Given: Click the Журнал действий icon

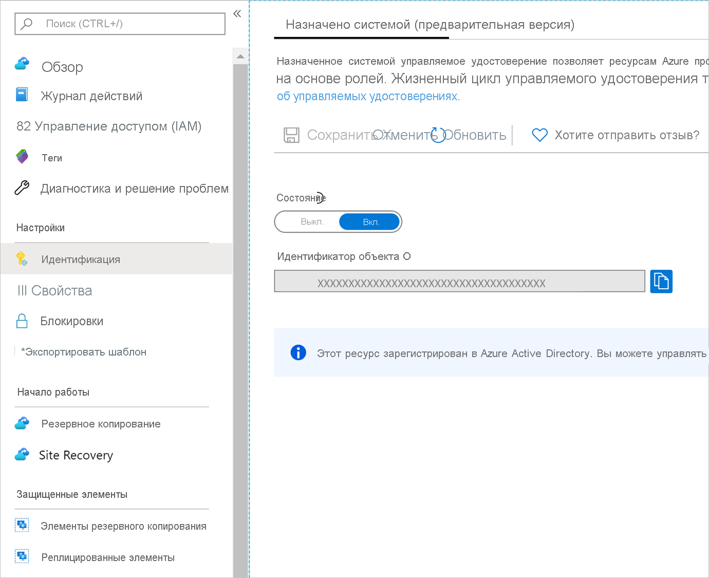Looking at the screenshot, I should (22, 95).
